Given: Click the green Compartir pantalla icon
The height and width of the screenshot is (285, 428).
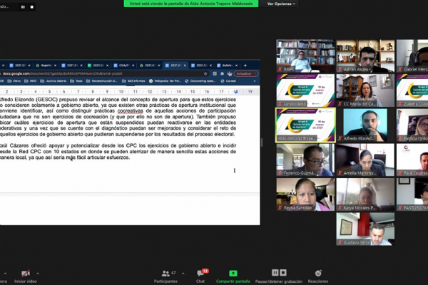Looking at the screenshot, I should click(x=233, y=273).
